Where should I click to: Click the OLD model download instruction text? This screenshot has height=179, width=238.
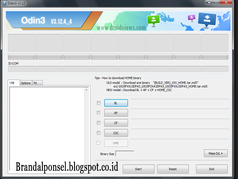pos(152,83)
